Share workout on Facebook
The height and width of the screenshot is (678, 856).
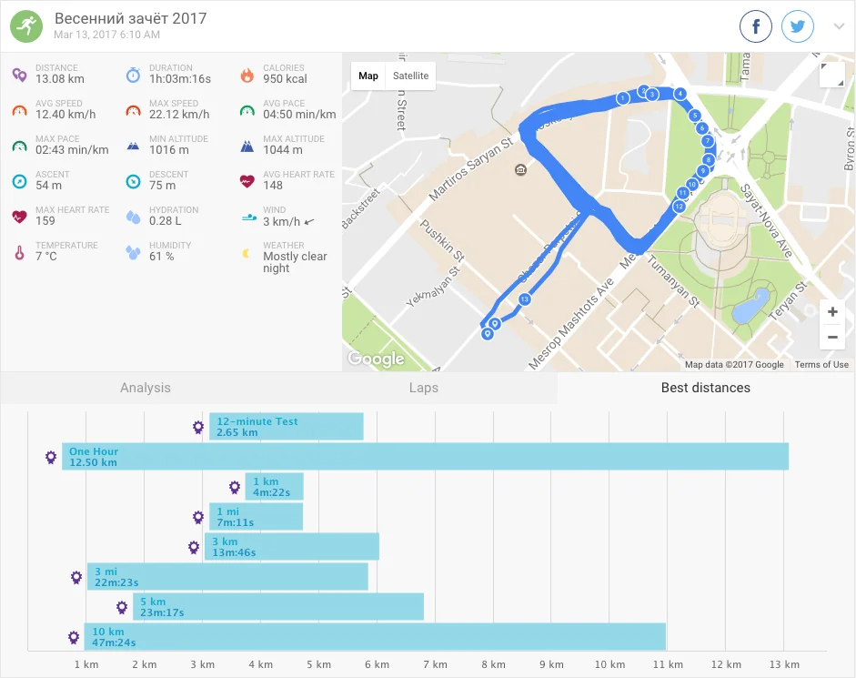coord(755,26)
